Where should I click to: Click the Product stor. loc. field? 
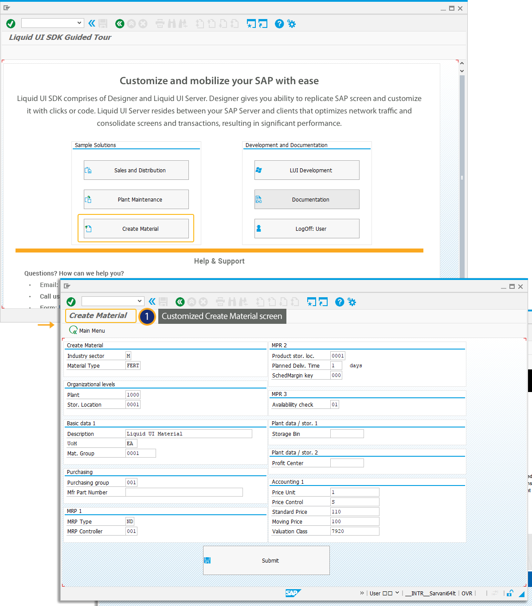coord(338,356)
